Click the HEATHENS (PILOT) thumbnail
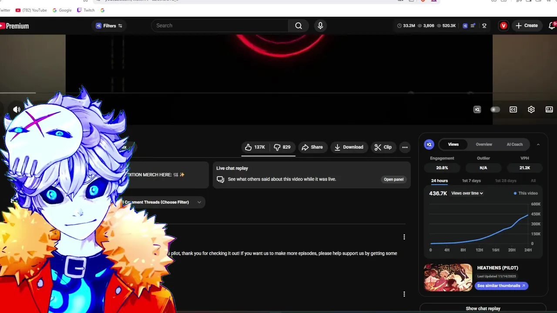Viewport: 557px width, 313px height. point(448,277)
